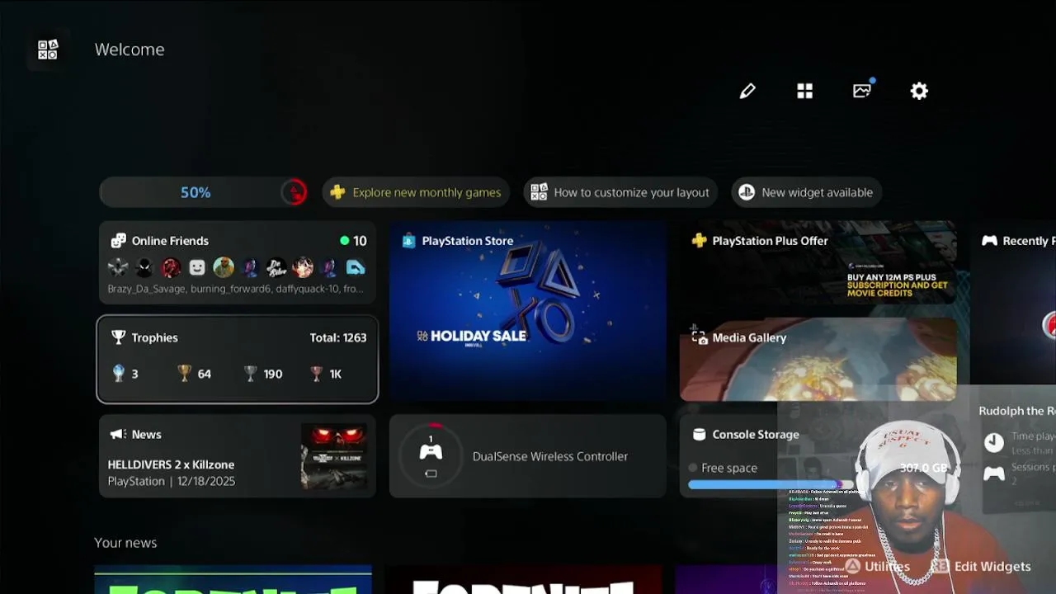Click the red circular icon beside 50%
Viewport: 1056px width, 594px height.
[x=294, y=192]
